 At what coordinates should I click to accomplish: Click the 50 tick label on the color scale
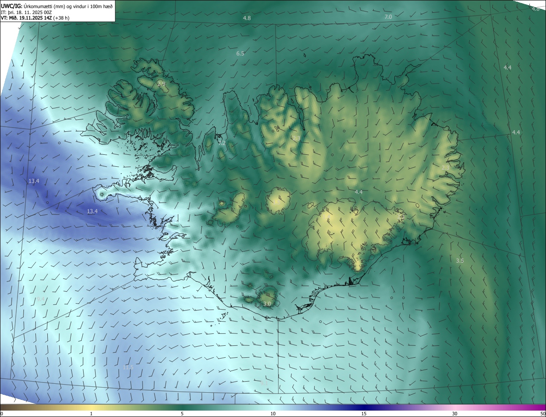[543, 414]
